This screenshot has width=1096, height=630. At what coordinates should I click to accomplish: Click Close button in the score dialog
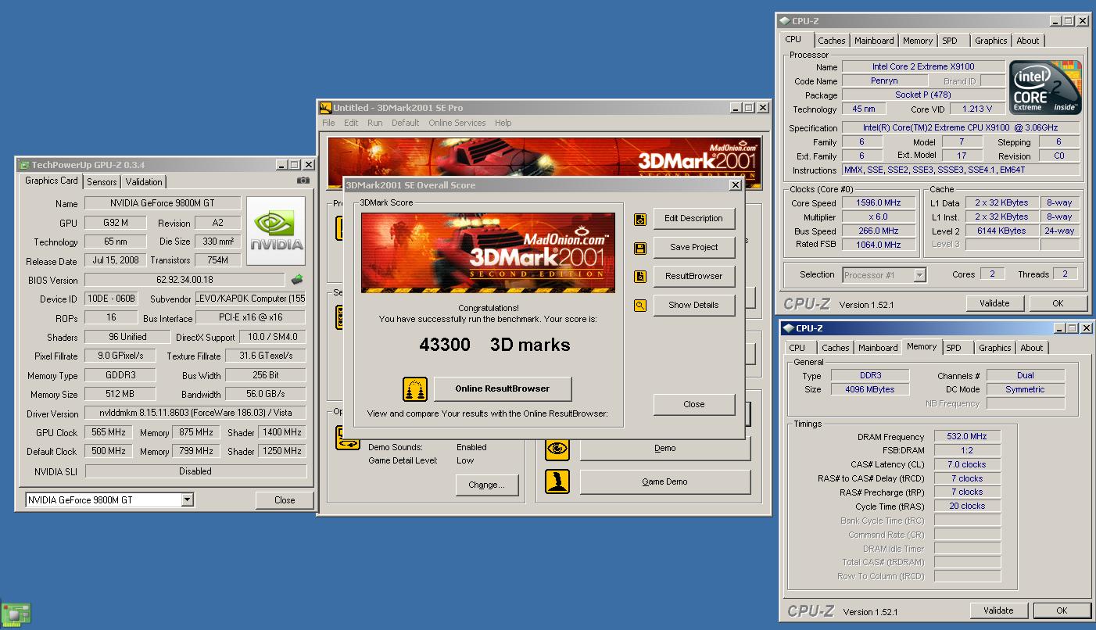[693, 404]
